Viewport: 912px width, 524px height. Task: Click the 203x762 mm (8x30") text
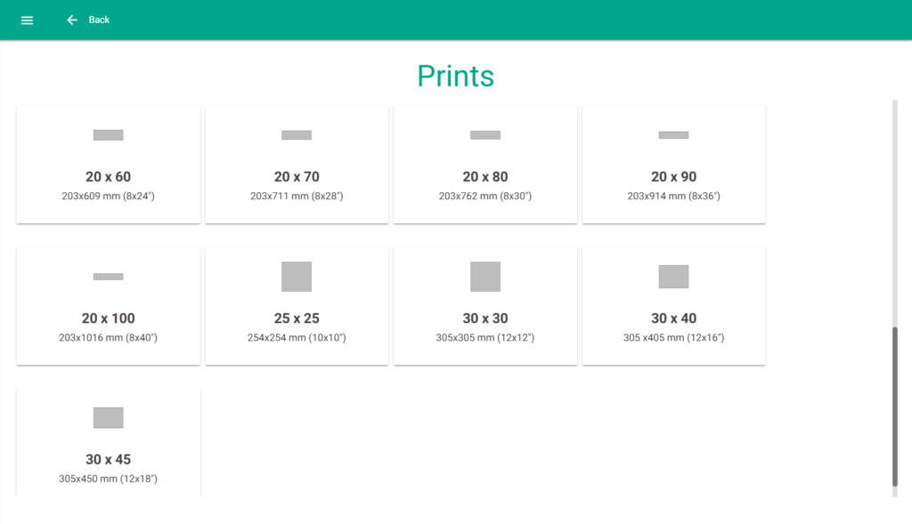pyautogui.click(x=485, y=197)
